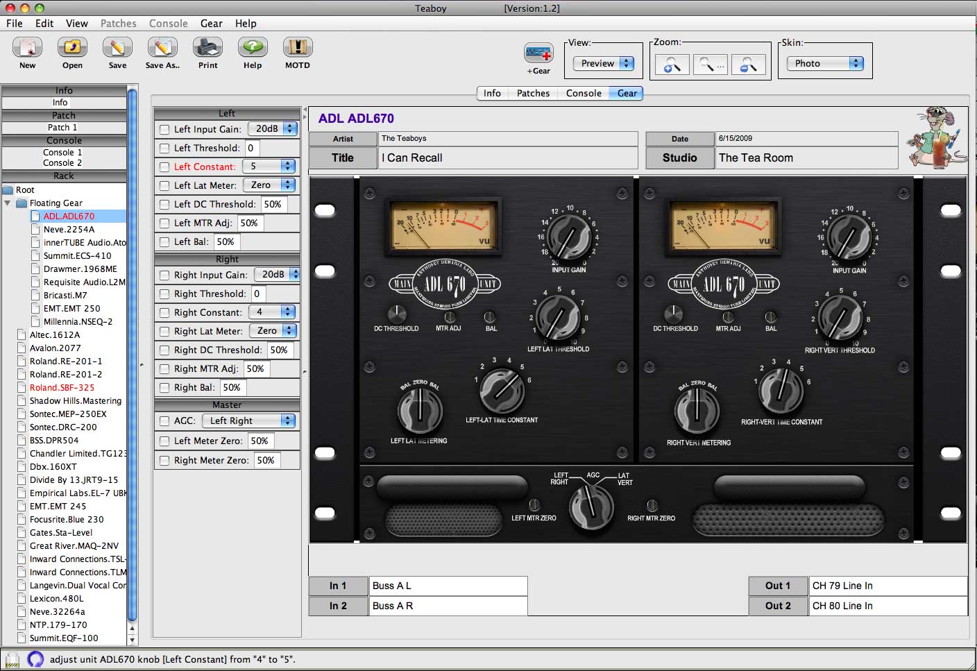Click the status bar lock icon
Screen dimensions: 977x671
[x=12, y=659]
